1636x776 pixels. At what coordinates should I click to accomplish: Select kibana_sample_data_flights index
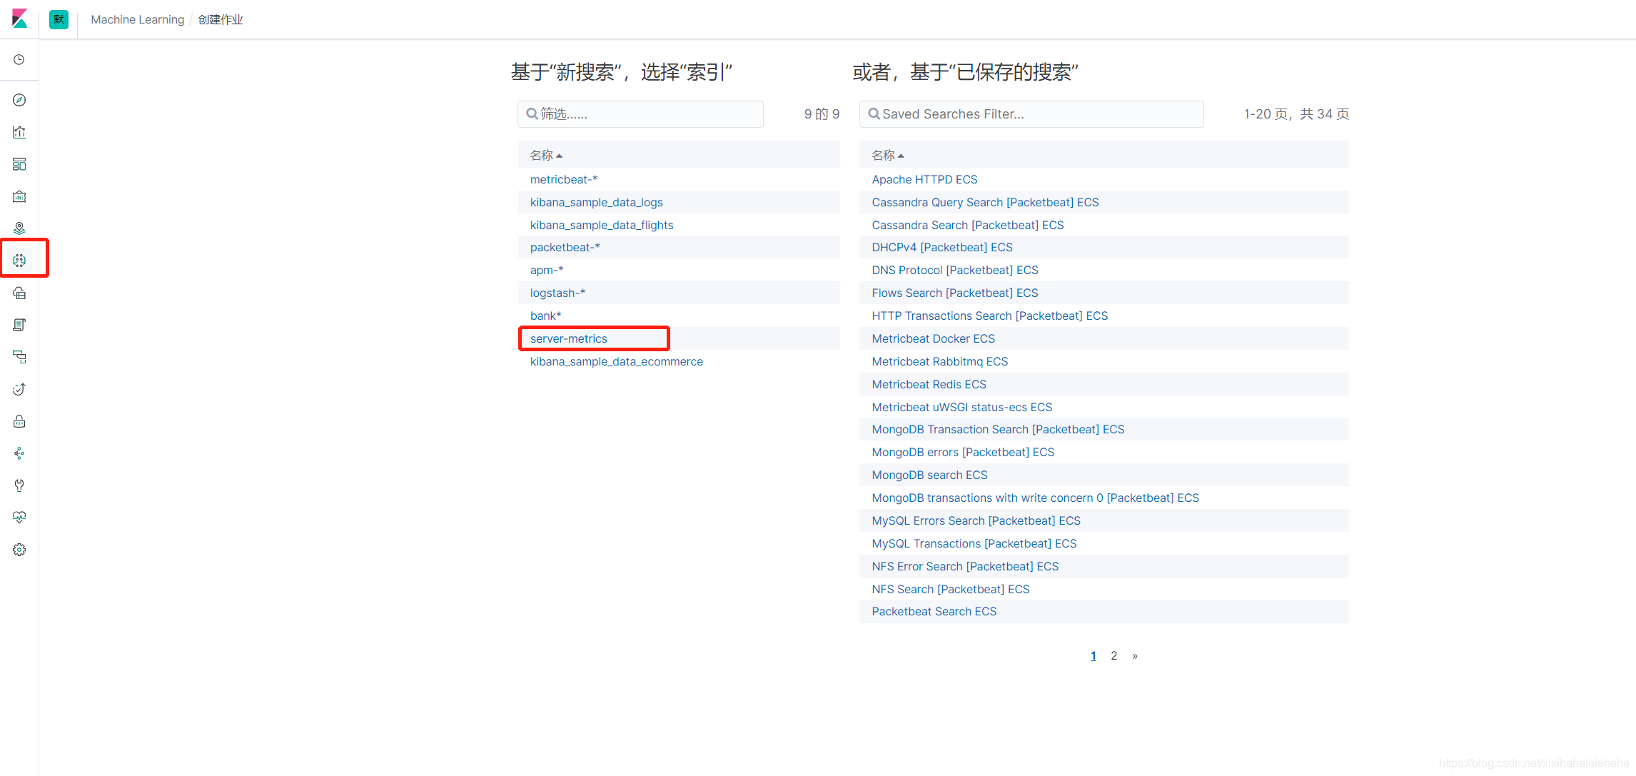[602, 225]
